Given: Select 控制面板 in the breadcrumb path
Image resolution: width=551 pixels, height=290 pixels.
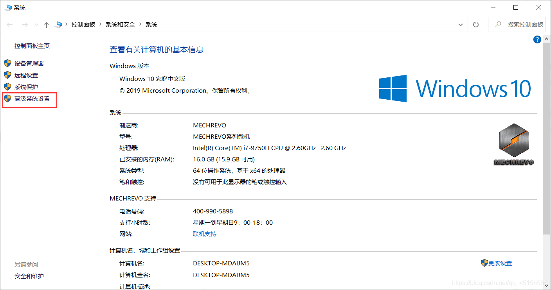Looking at the screenshot, I should [x=83, y=24].
